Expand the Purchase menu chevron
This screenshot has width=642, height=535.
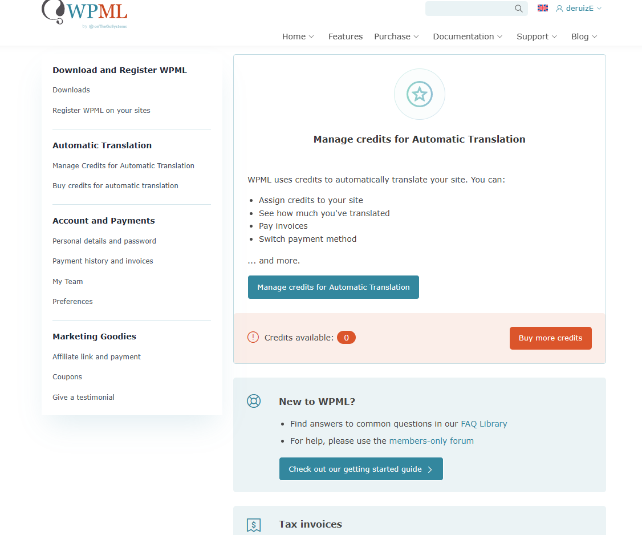point(416,37)
